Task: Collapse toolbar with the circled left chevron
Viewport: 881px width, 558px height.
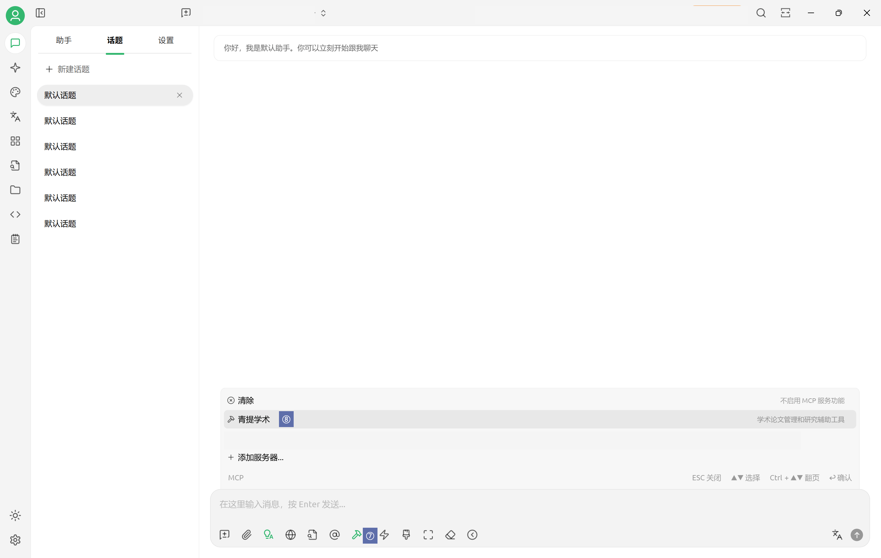Action: point(472,534)
